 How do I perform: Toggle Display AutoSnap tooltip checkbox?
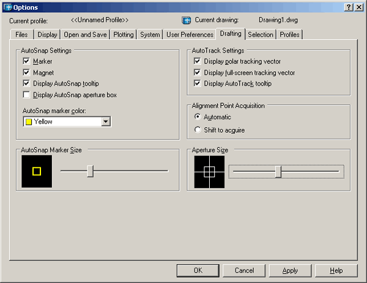click(x=26, y=83)
